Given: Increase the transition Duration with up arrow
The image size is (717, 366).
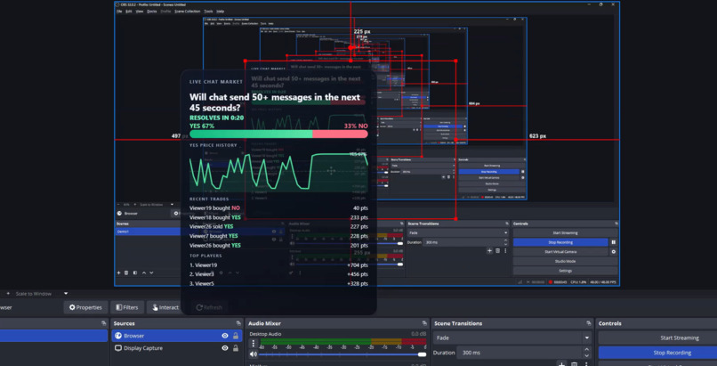Looking at the screenshot, I should 587,350.
